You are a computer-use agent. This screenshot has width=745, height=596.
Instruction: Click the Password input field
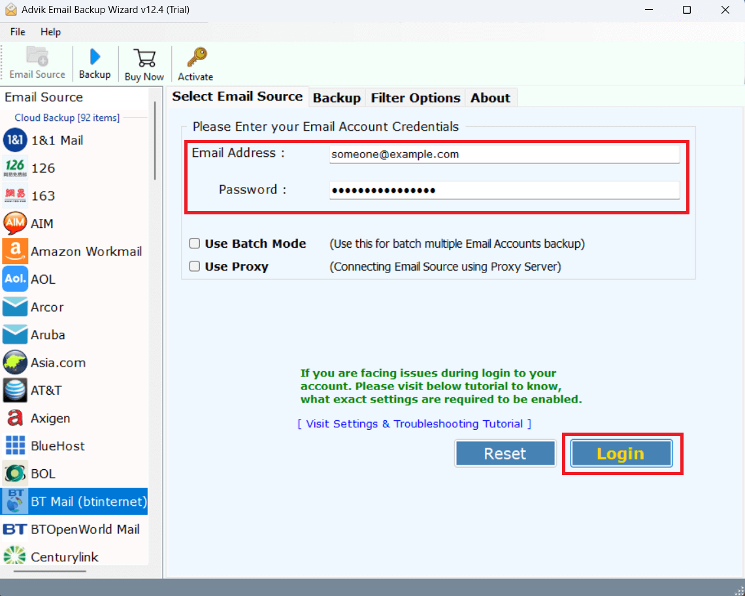pyautogui.click(x=504, y=190)
